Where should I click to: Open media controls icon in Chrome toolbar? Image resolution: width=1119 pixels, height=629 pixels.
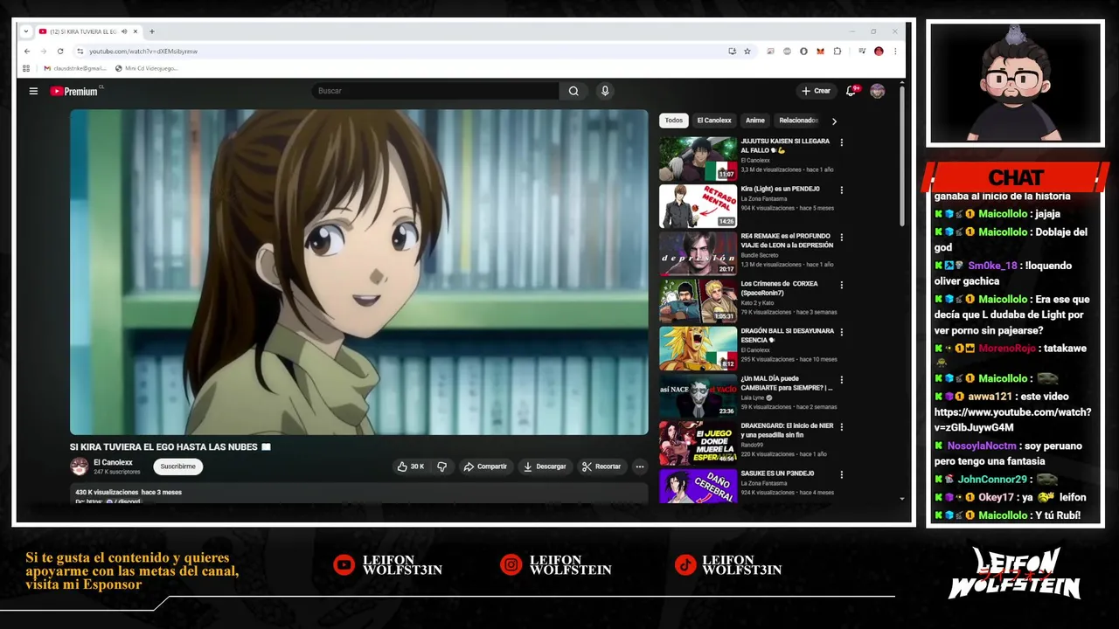(862, 52)
